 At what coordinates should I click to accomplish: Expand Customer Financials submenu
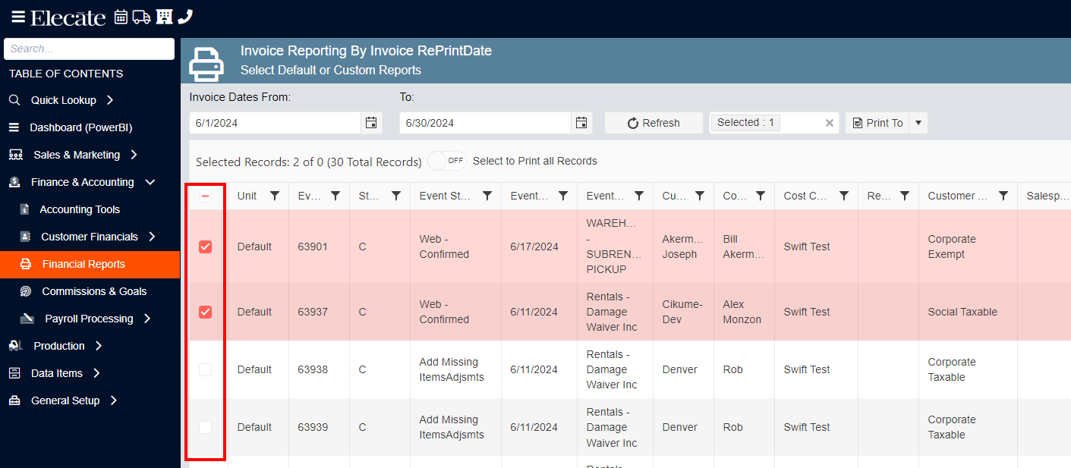coord(152,237)
